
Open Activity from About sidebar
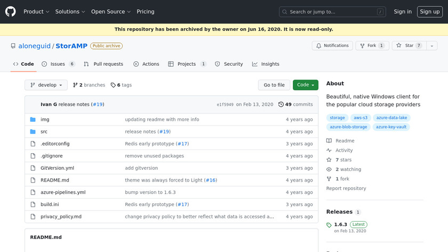[343, 151]
